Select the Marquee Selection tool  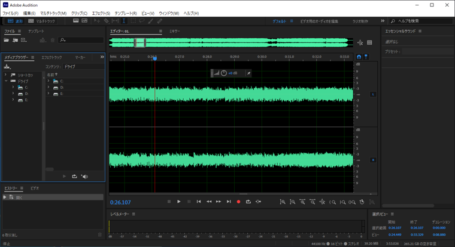coord(133,21)
